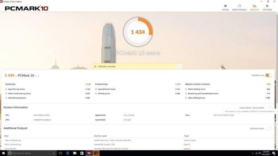Click the Cortana search box
This screenshot has width=278, height=156.
(31, 153)
